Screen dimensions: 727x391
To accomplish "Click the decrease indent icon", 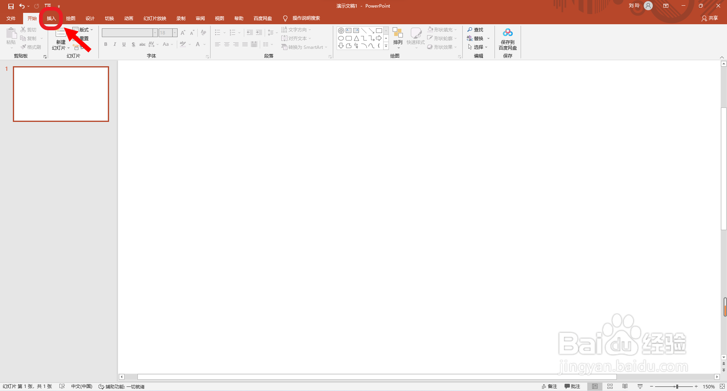I will coord(250,33).
